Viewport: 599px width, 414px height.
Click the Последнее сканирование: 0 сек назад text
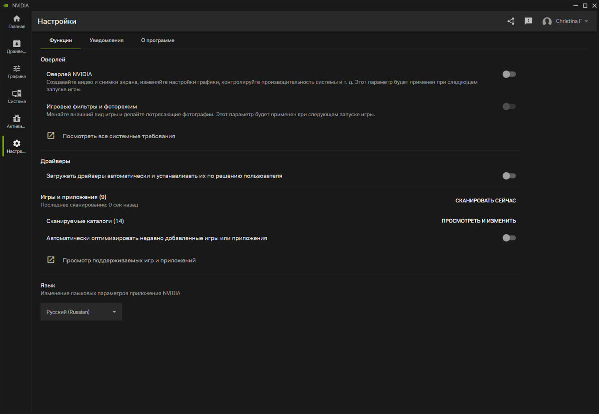(x=89, y=205)
